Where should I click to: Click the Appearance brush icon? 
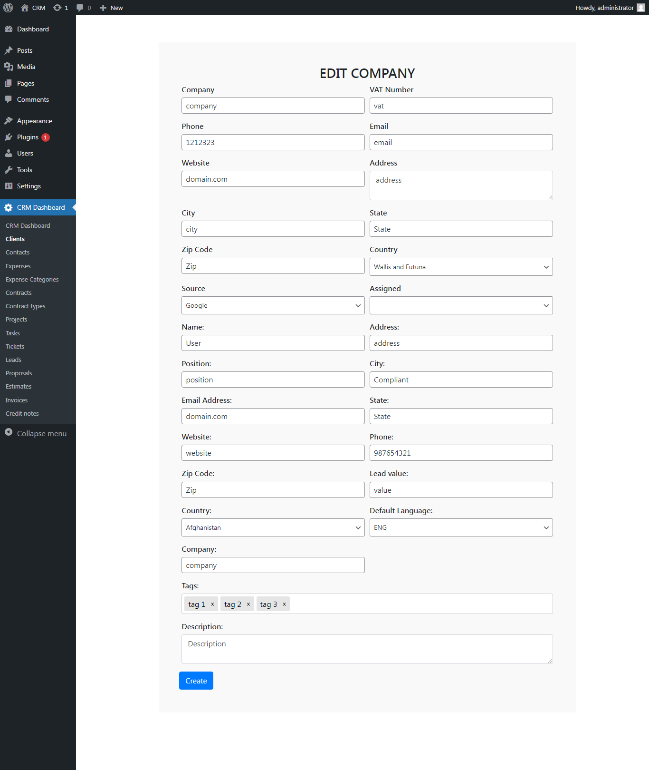9,121
